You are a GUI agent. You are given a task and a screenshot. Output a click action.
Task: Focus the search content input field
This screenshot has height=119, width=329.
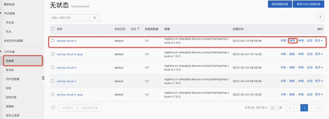pyautogui.click(x=70, y=18)
